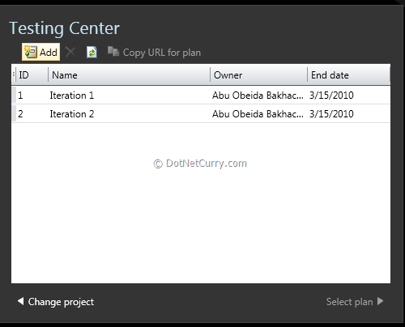The image size is (405, 327).
Task: Click the right arrow beside Select plan
Action: pos(380,301)
